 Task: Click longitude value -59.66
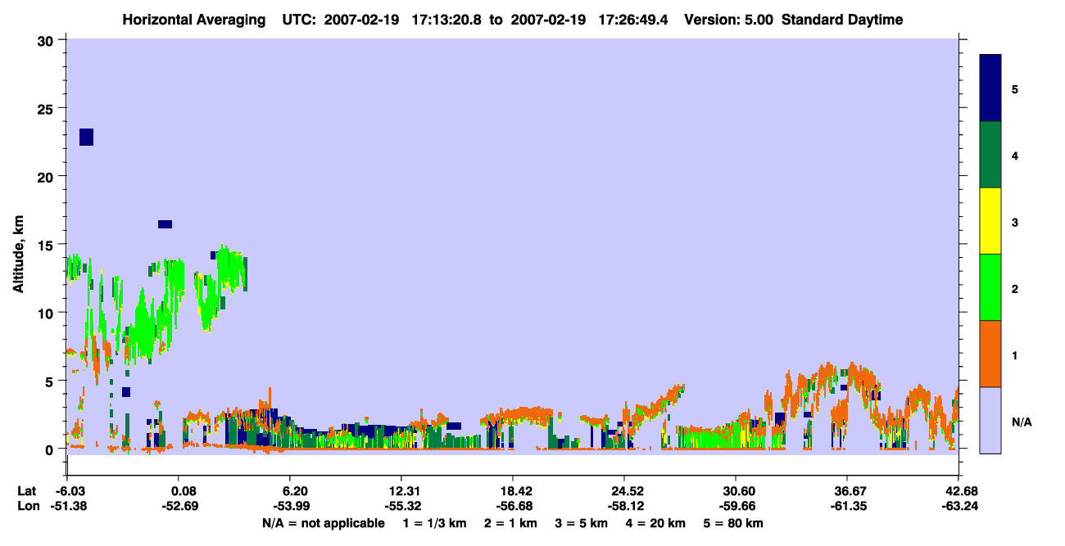click(x=737, y=506)
